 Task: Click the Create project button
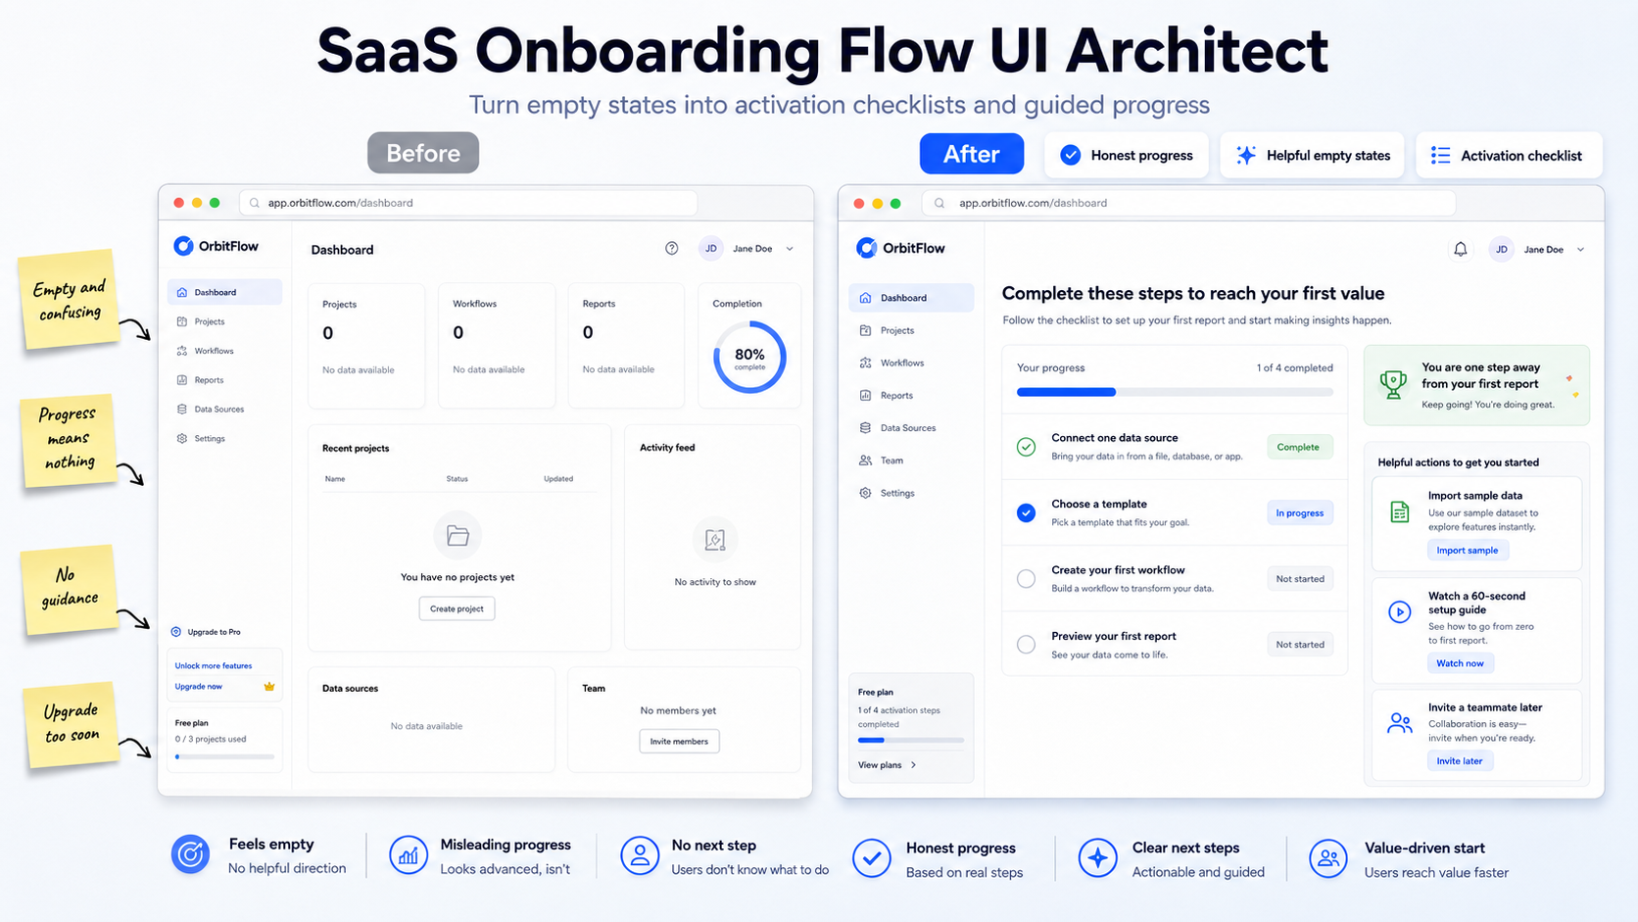pos(457,608)
